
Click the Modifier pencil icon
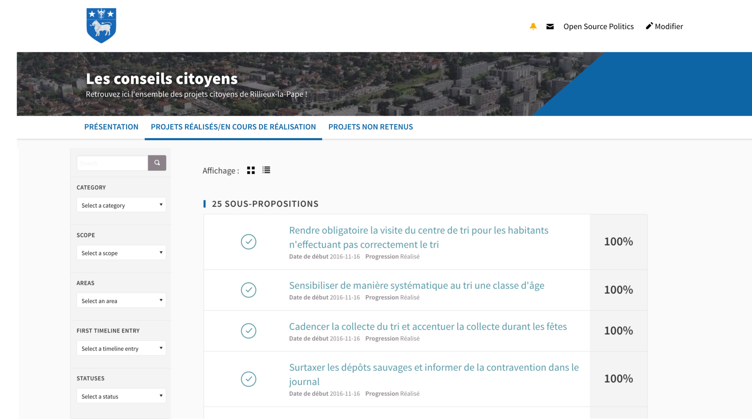tap(649, 26)
